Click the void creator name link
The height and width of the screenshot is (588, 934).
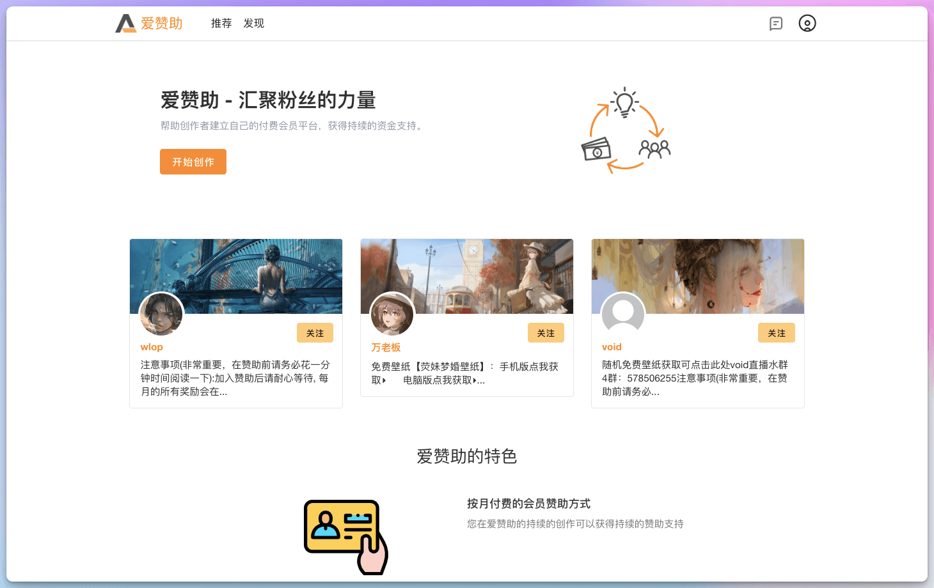tap(612, 347)
